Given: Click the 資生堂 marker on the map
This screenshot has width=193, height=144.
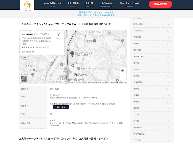Looking at the screenshot, I should (75, 80).
